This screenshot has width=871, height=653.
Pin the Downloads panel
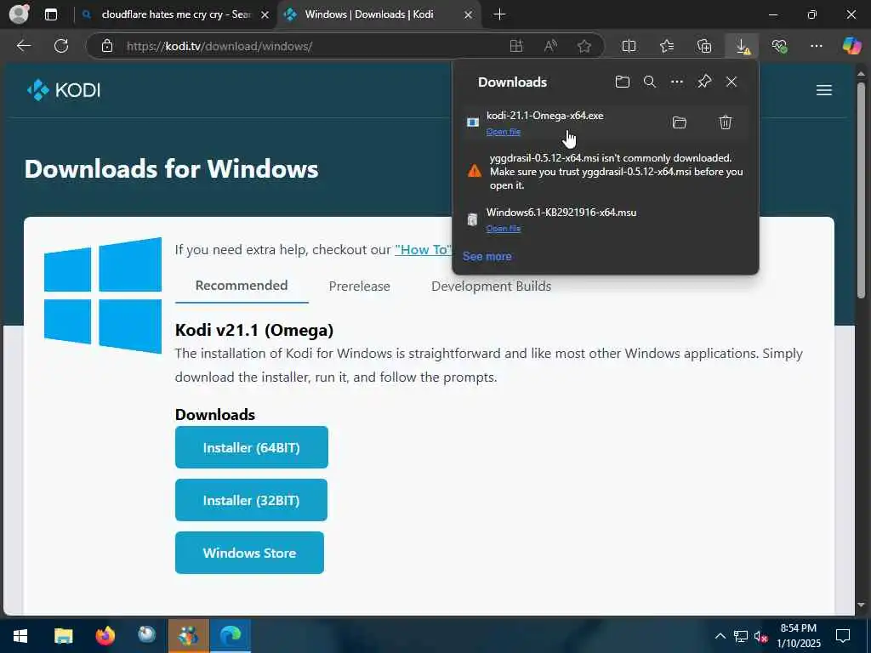tap(704, 82)
